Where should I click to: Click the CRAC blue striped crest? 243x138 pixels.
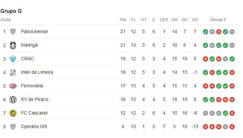pyautogui.click(x=13, y=59)
